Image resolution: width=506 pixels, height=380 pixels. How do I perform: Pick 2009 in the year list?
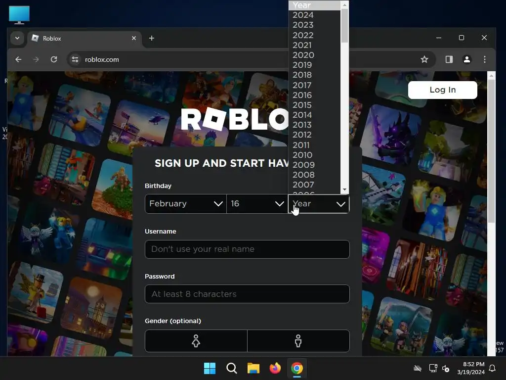pyautogui.click(x=314, y=165)
